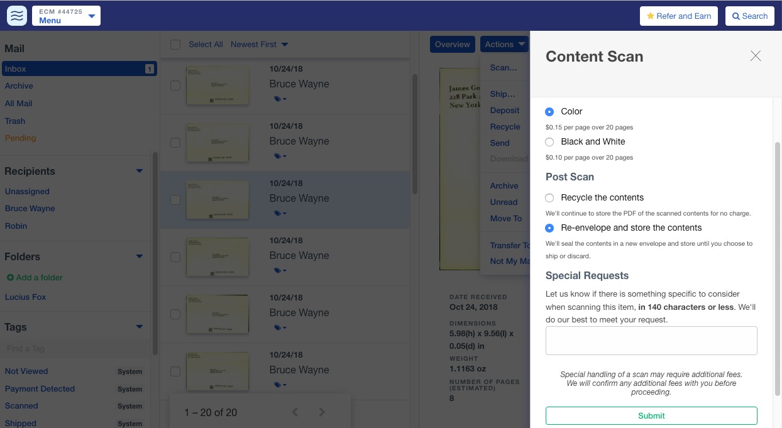Screen dimensions: 782x428
Task: Select the Payment Detected tag
Action: (40, 388)
